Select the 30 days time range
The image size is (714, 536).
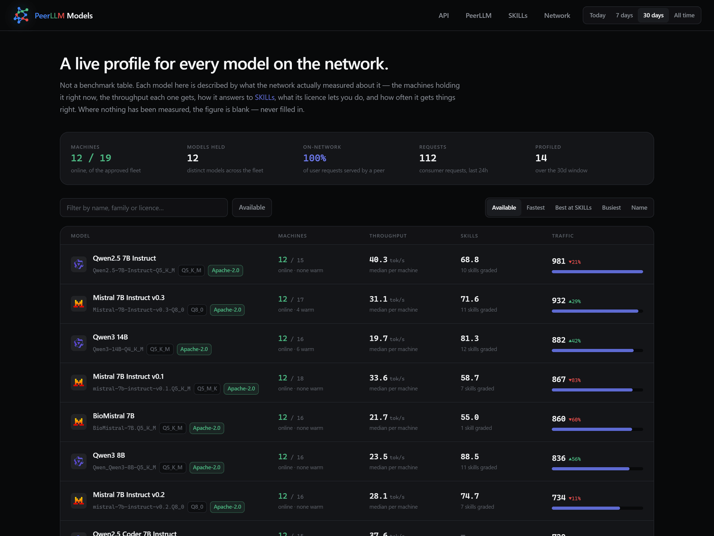click(x=653, y=15)
